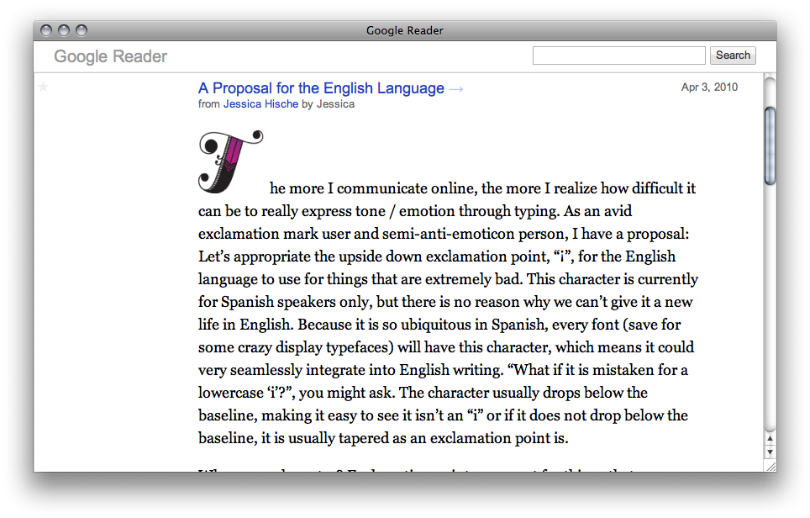
Task: Click the Apr 3, 2010 date
Action: pos(709,87)
